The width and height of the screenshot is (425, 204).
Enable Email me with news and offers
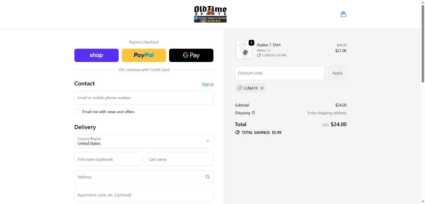click(x=77, y=112)
